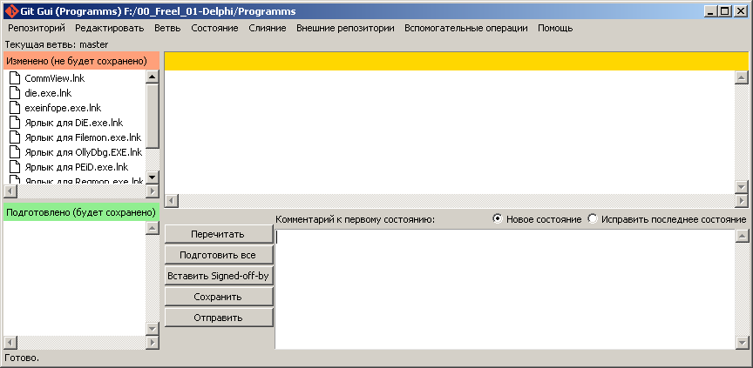Click Вставить Signed-off-by button
This screenshot has height=368, width=753.
[219, 276]
